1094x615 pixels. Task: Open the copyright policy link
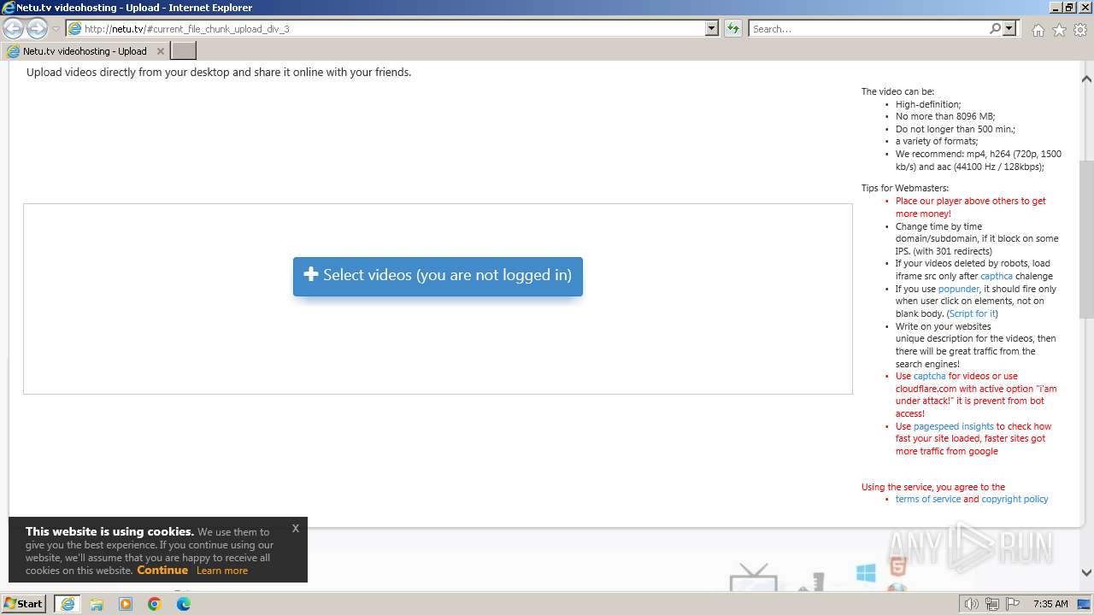(x=1015, y=499)
